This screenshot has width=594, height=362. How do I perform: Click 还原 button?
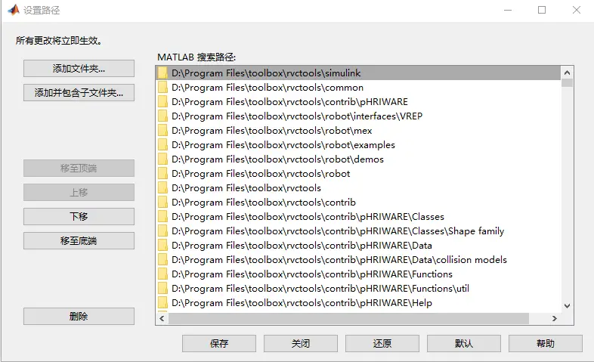pyautogui.click(x=382, y=343)
